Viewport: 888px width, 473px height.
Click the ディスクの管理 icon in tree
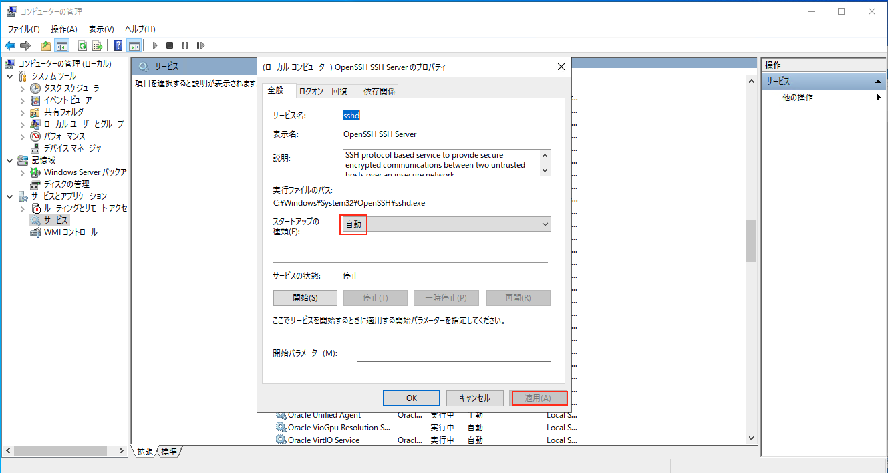click(35, 184)
